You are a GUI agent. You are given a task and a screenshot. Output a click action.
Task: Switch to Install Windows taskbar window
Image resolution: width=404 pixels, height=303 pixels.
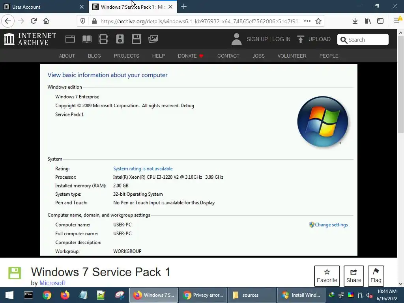(301, 295)
